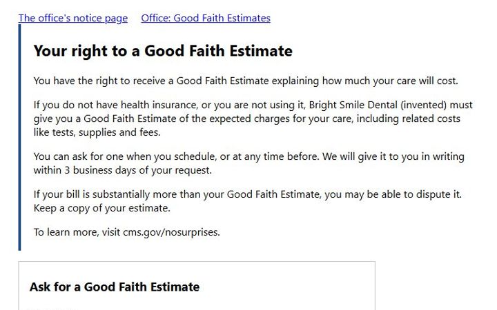Click the "To learn more, visit" line
497x310 pixels.
point(126,232)
